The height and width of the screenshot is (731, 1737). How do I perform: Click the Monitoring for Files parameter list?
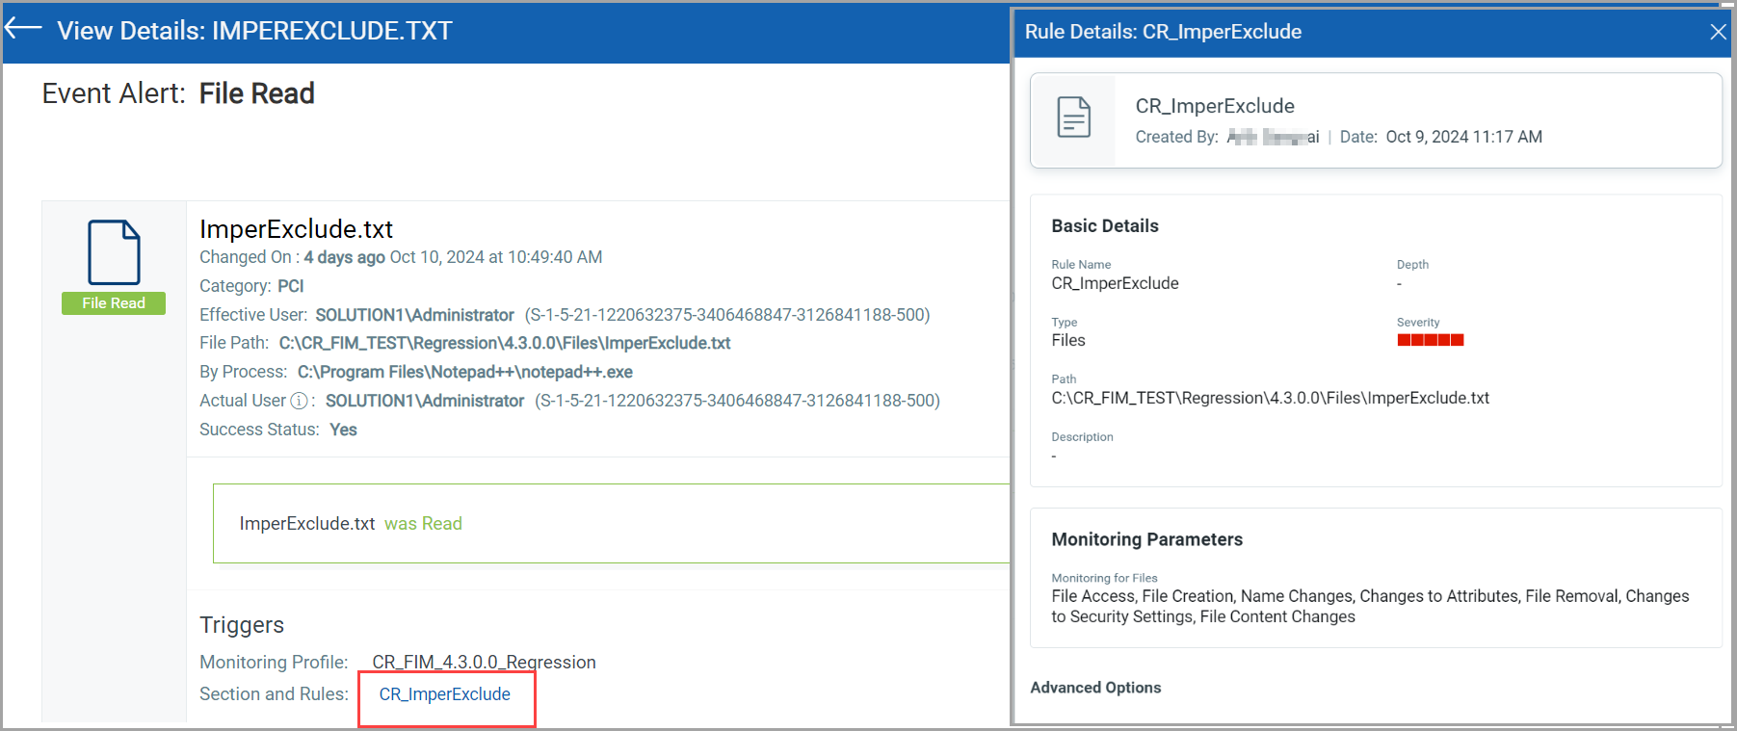tap(1370, 607)
